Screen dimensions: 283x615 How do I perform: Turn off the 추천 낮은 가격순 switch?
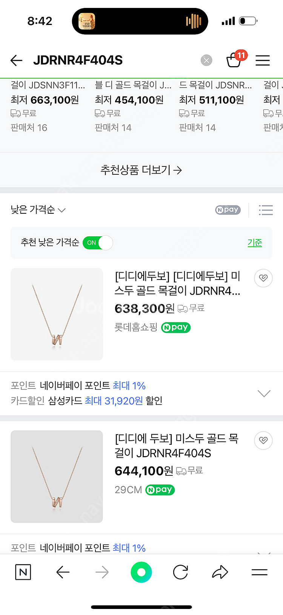point(98,243)
